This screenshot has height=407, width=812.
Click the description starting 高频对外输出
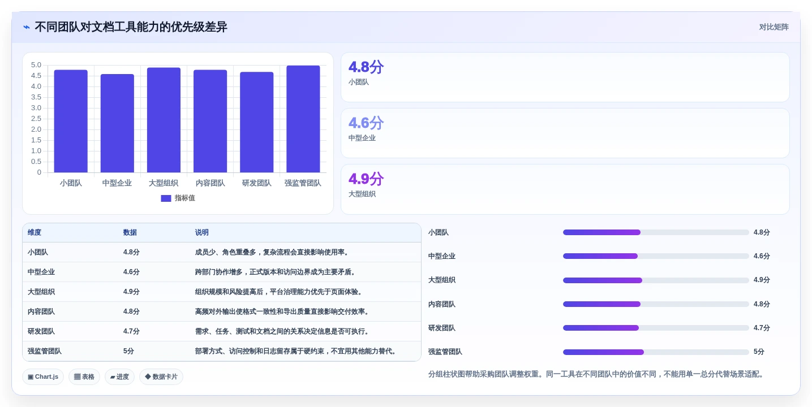click(x=283, y=311)
